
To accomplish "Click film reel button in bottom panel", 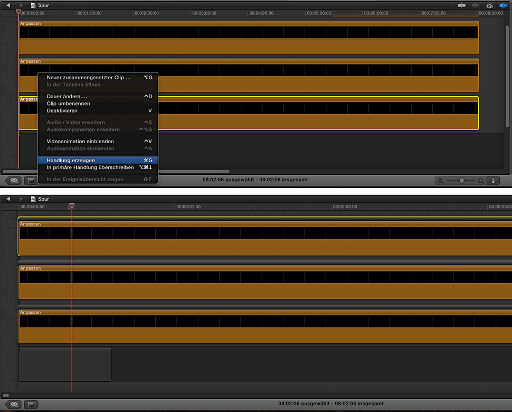I will [15, 405].
